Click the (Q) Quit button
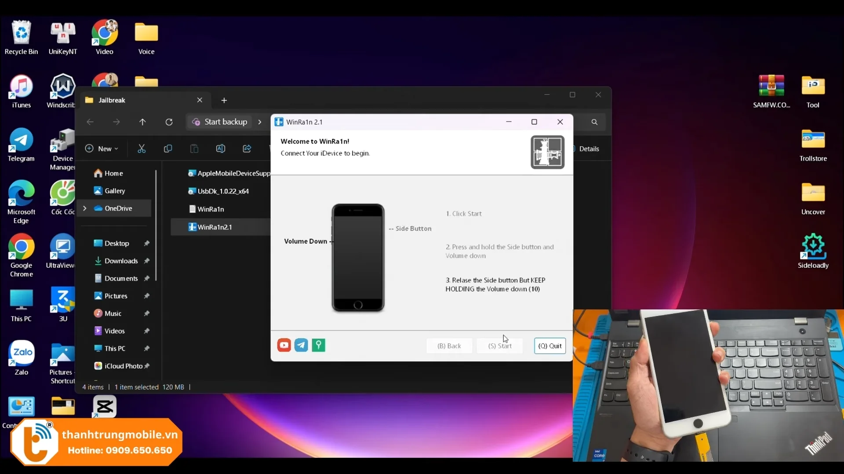 pos(549,346)
